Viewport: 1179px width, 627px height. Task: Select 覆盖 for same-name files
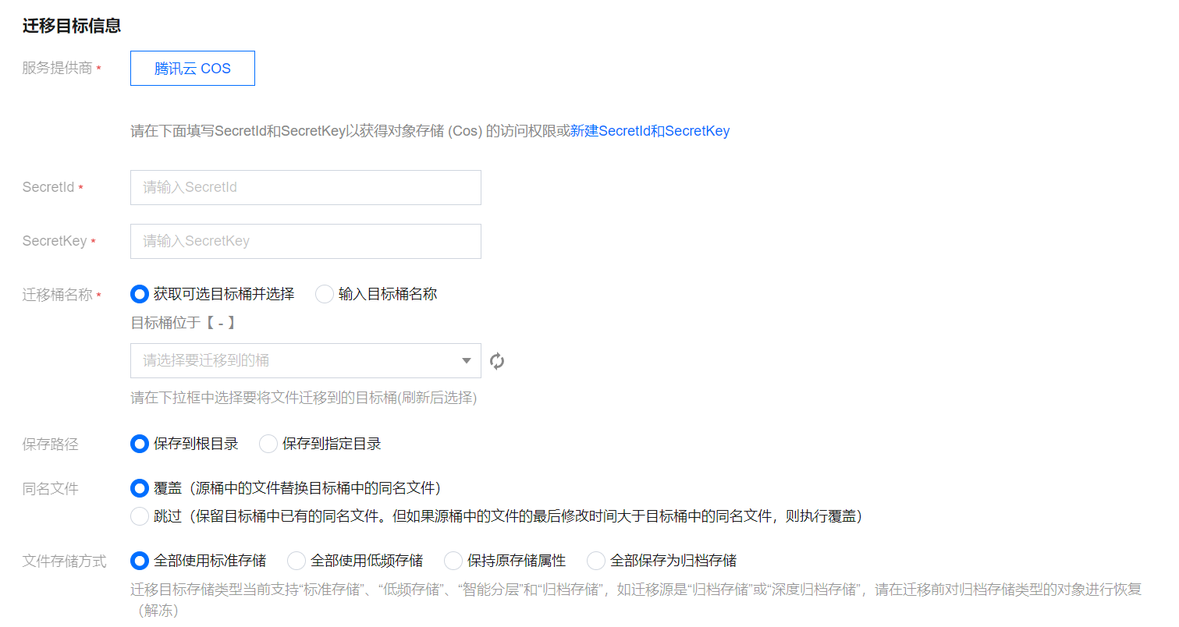(140, 489)
